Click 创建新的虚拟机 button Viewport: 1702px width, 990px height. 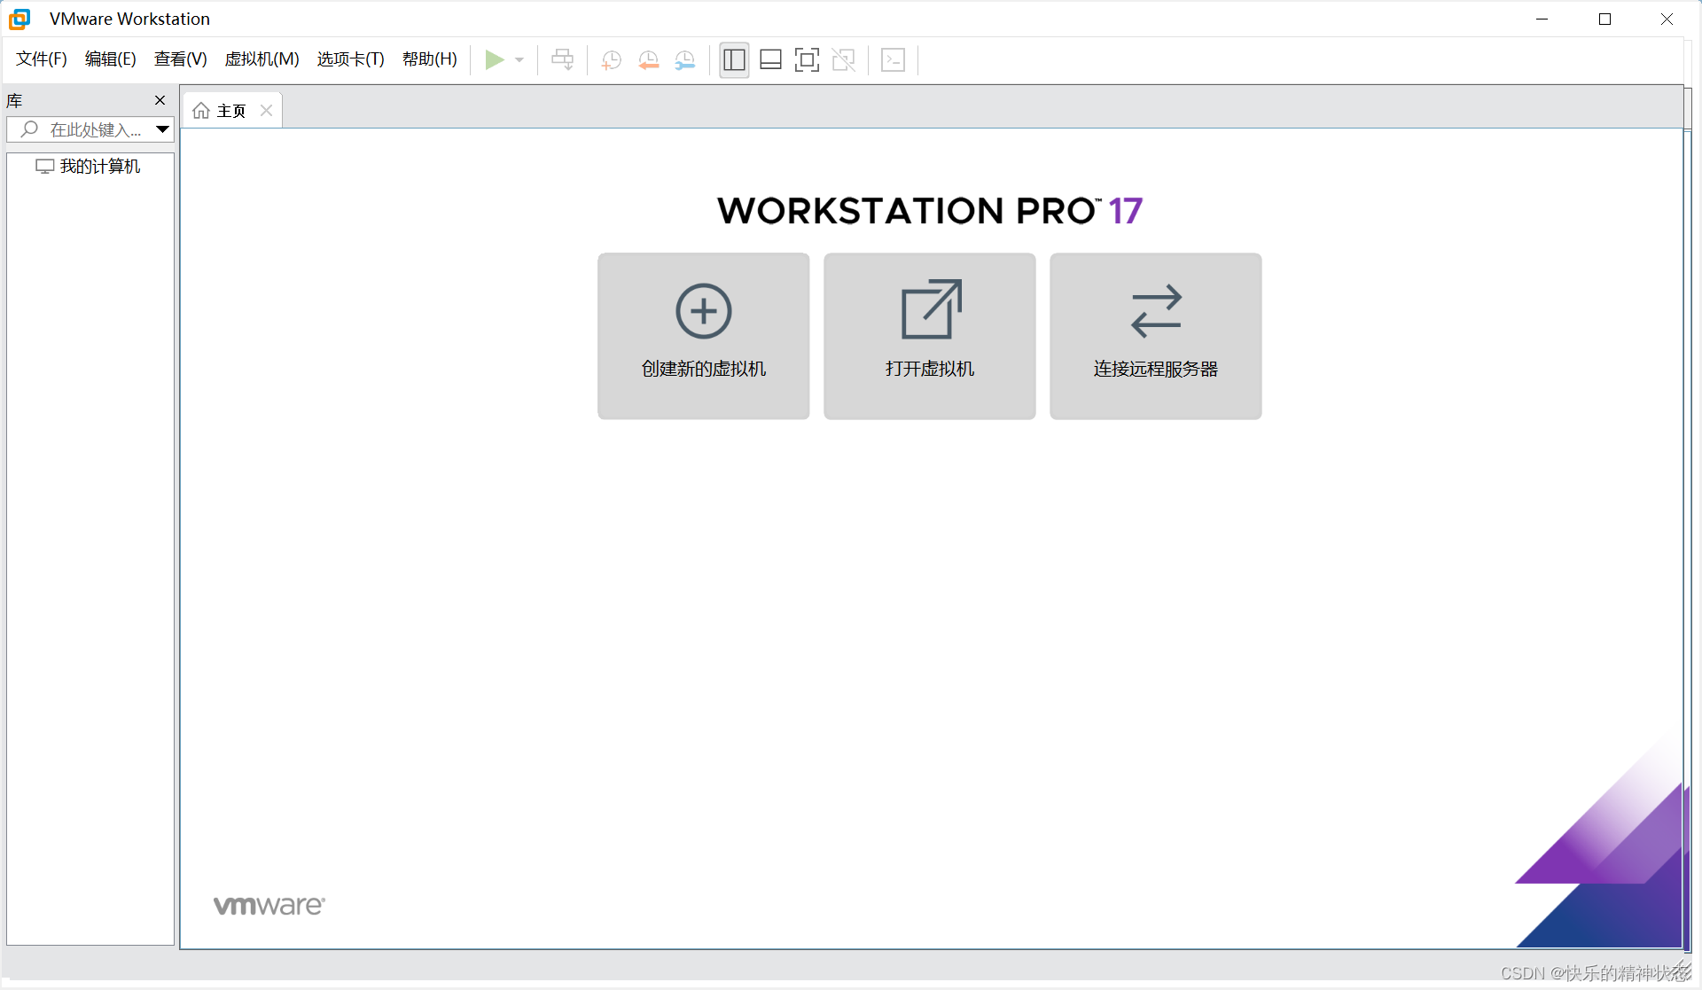pos(703,336)
